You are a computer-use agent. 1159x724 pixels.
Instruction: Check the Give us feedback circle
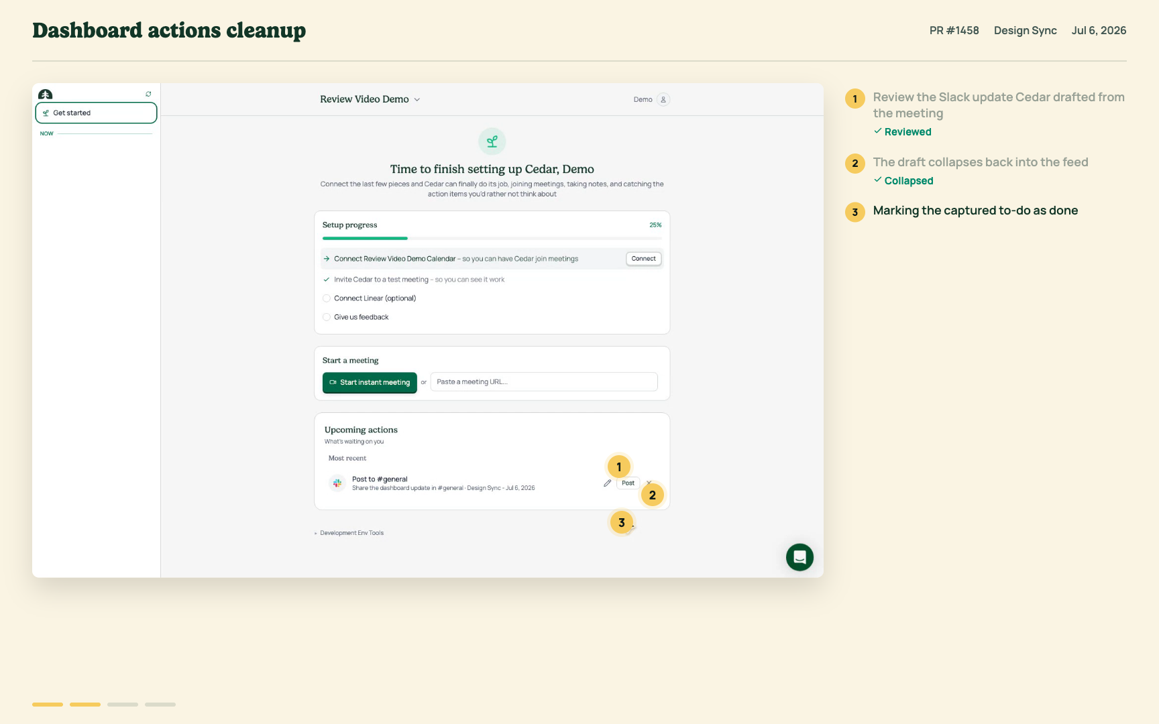point(327,317)
